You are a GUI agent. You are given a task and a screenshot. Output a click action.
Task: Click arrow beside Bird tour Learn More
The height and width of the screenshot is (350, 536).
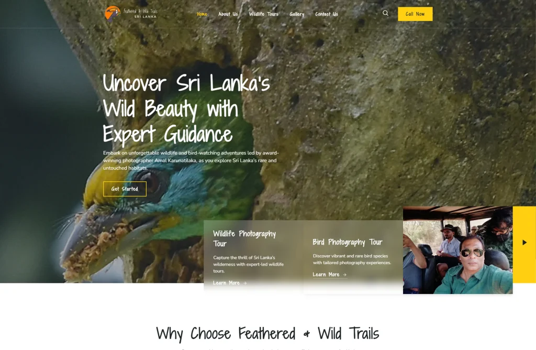[344, 275]
